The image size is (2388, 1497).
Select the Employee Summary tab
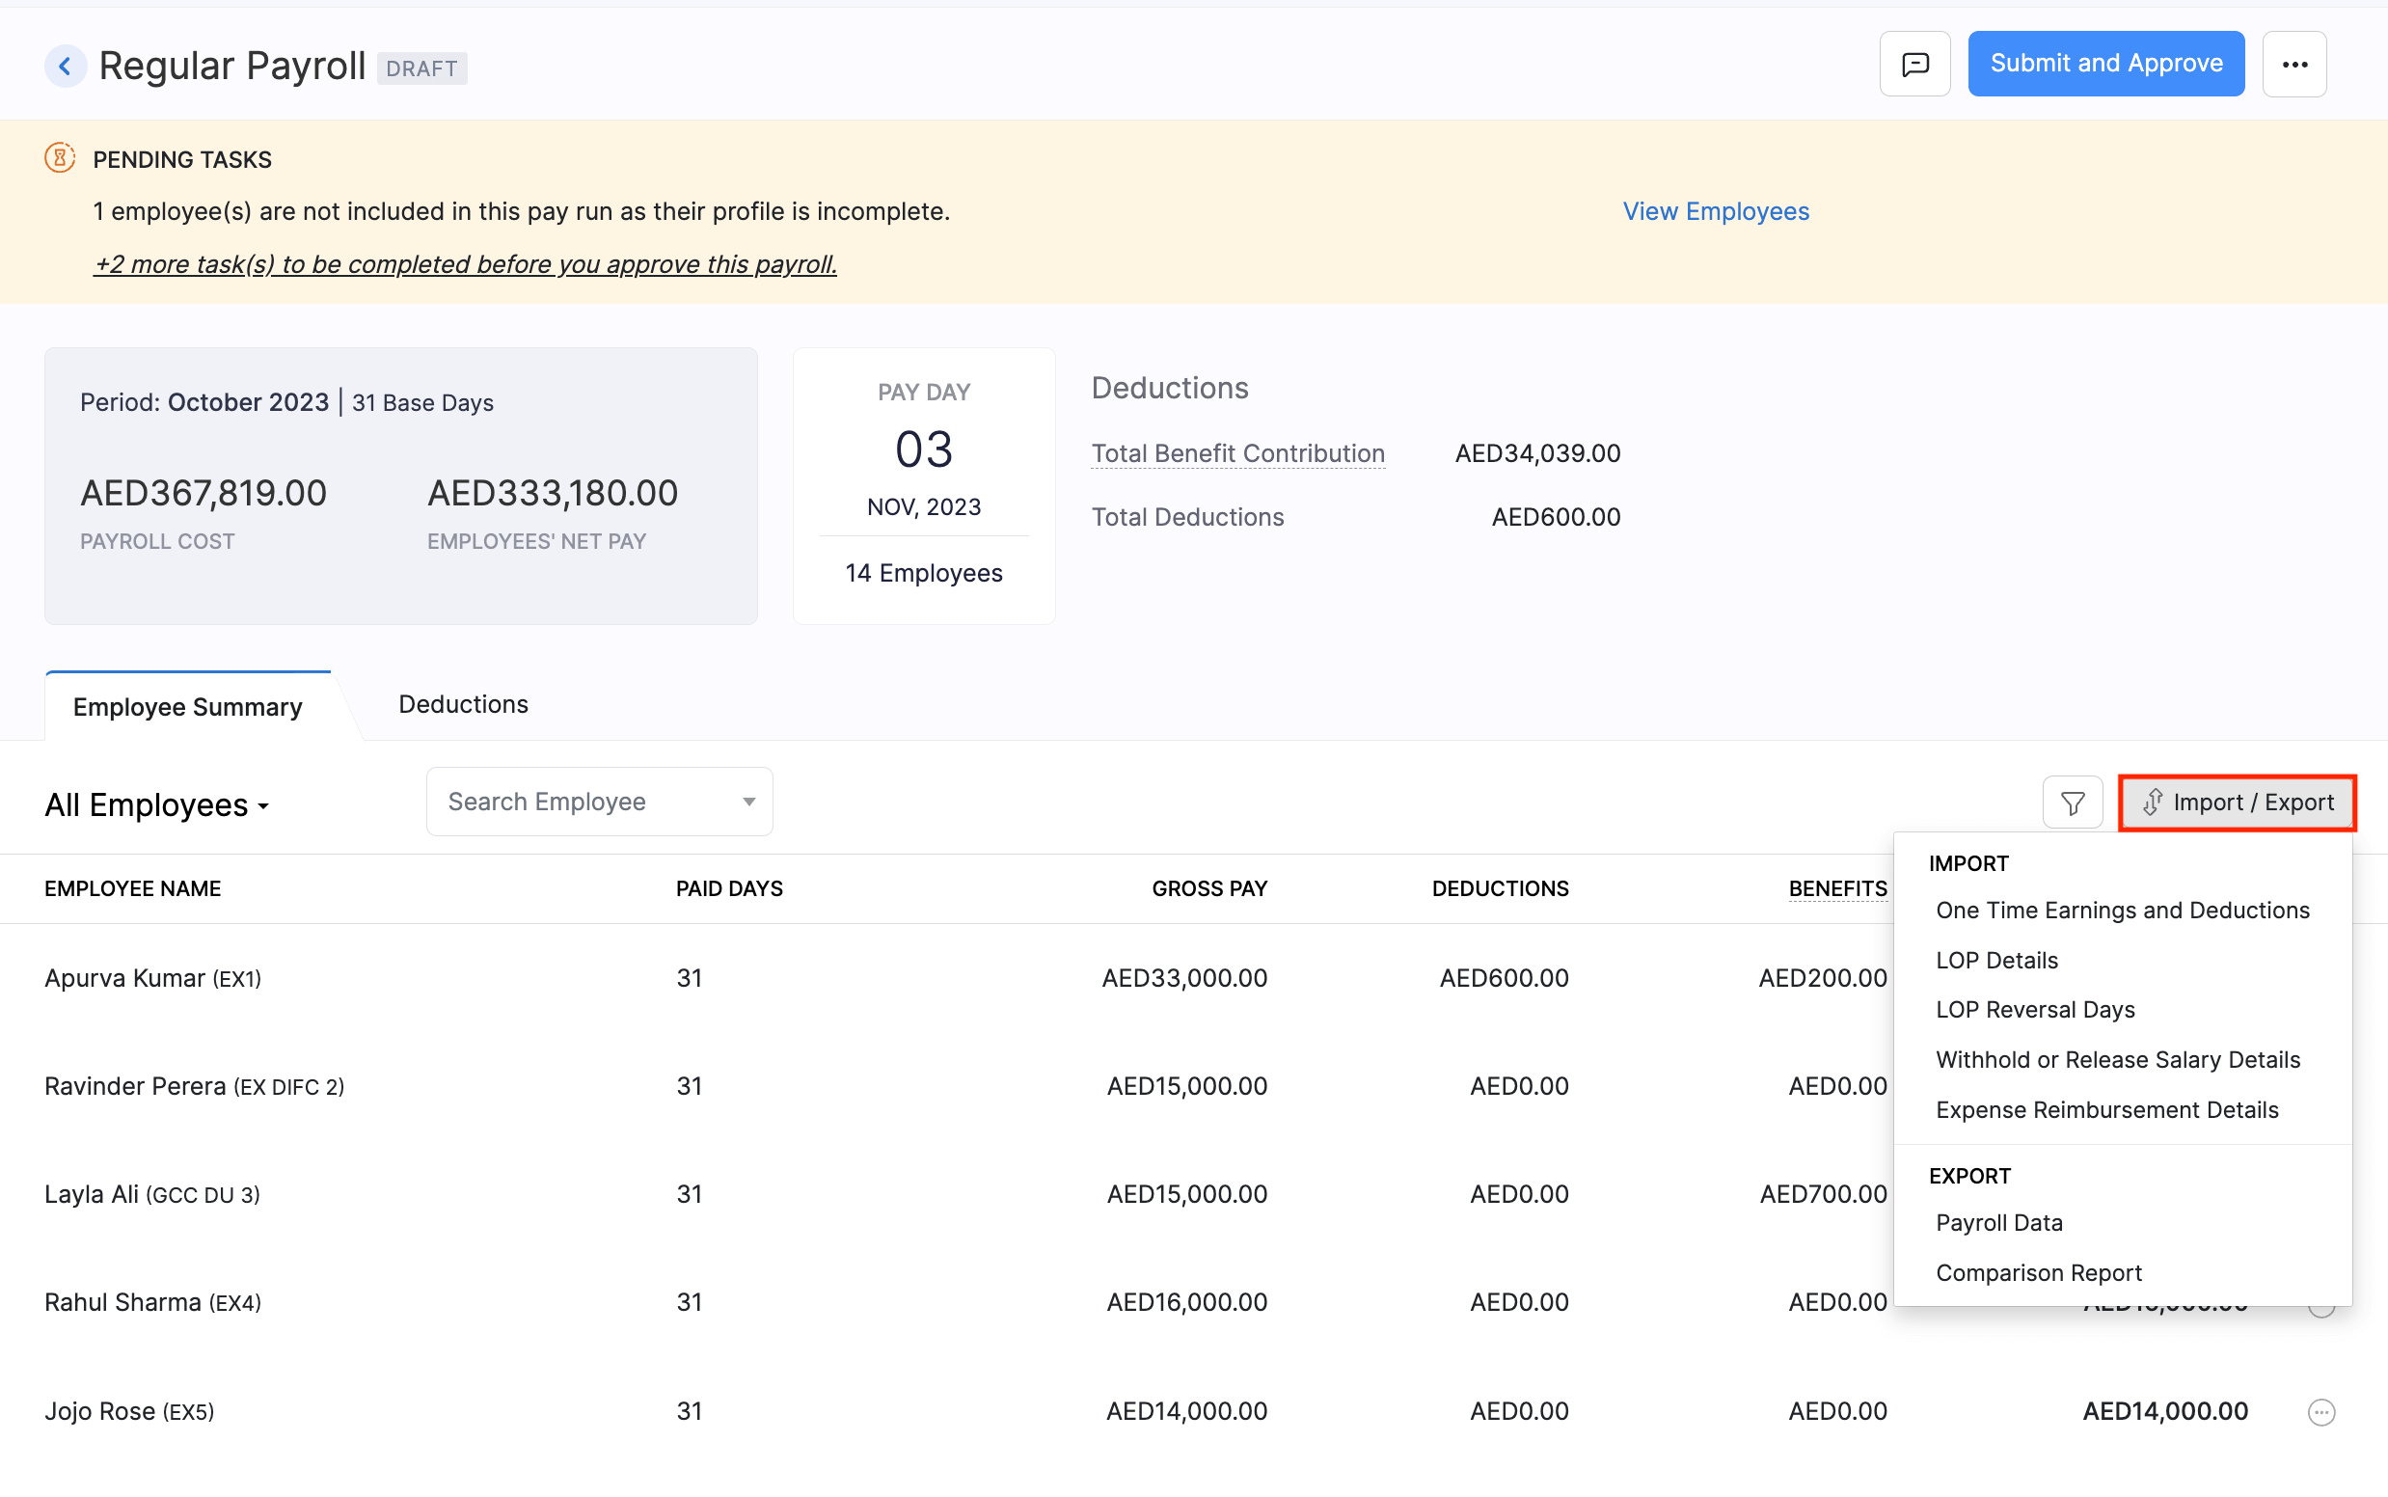(187, 706)
